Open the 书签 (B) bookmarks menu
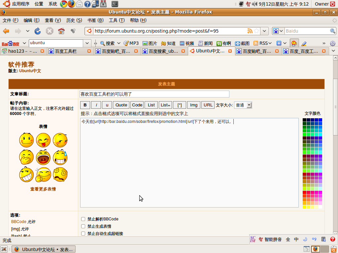The height and width of the screenshot is (253, 338). click(x=95, y=20)
